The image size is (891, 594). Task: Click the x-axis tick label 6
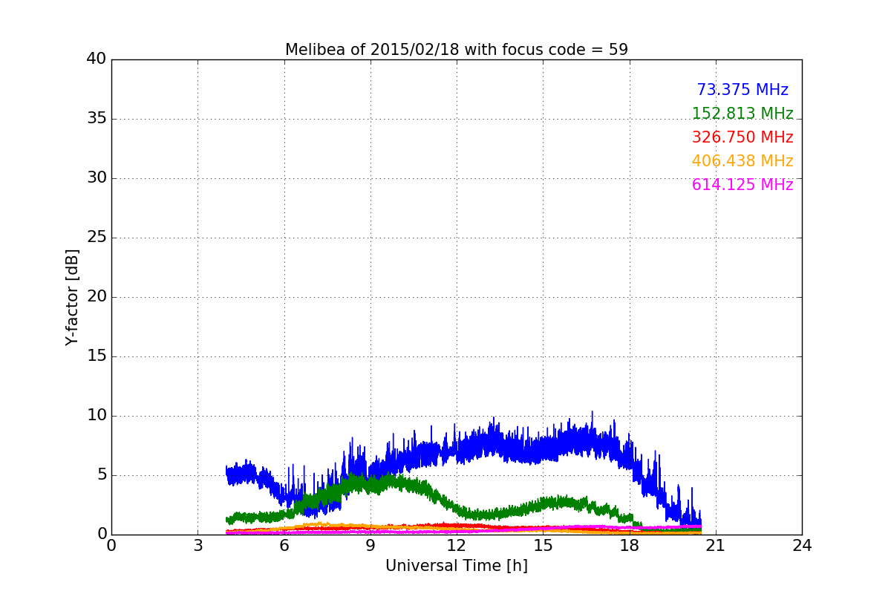coord(284,546)
